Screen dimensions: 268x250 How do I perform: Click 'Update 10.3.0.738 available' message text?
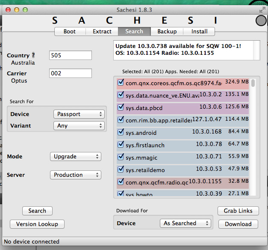click(178, 46)
